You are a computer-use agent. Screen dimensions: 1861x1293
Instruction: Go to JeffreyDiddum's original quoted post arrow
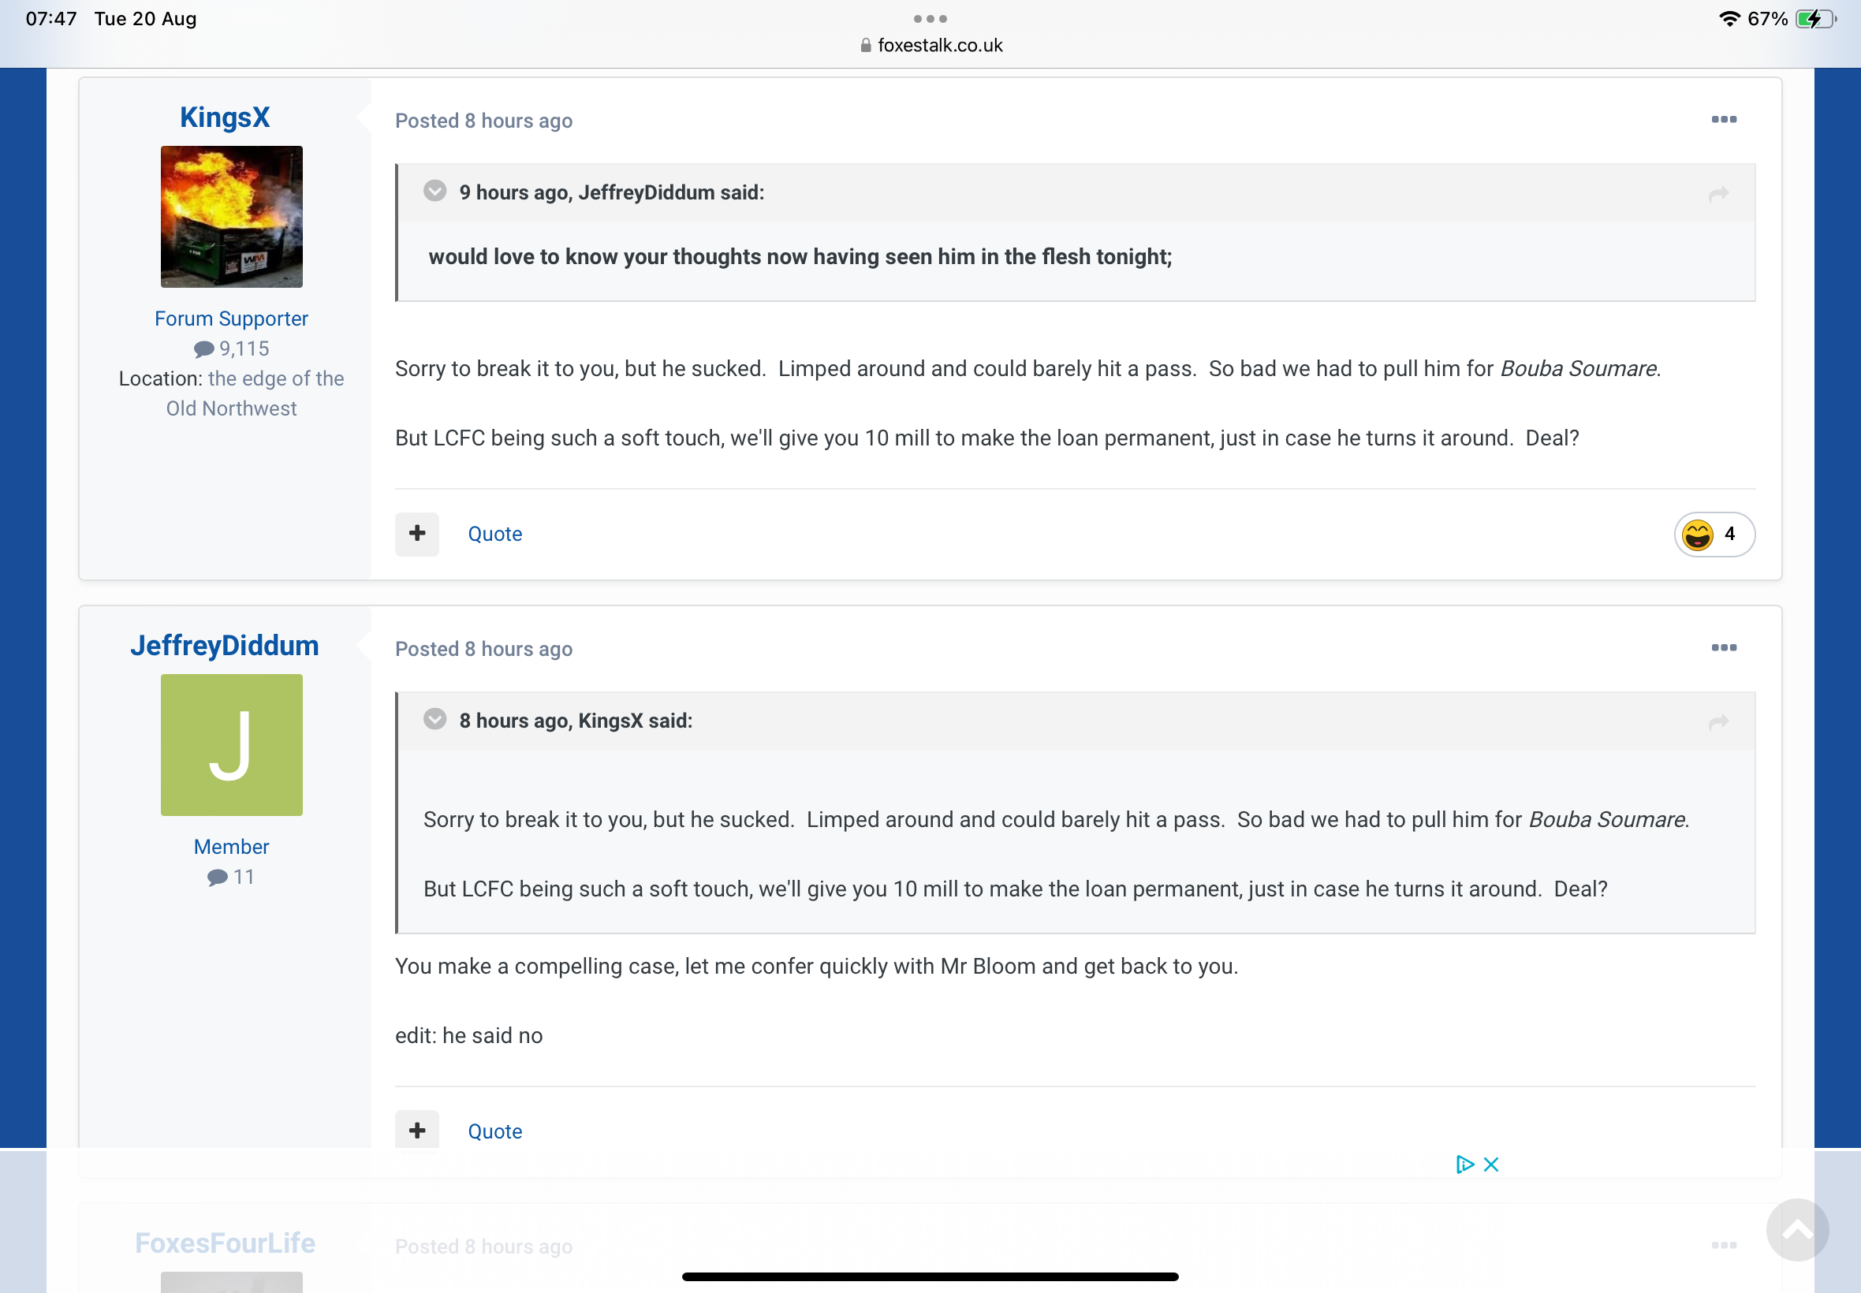click(x=1718, y=194)
